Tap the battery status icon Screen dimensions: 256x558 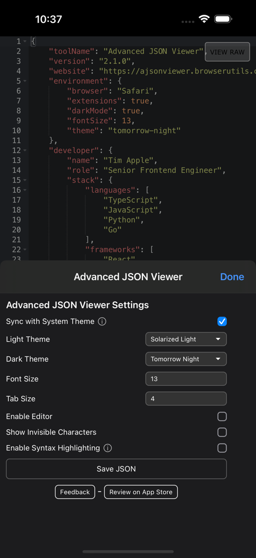coord(224,19)
